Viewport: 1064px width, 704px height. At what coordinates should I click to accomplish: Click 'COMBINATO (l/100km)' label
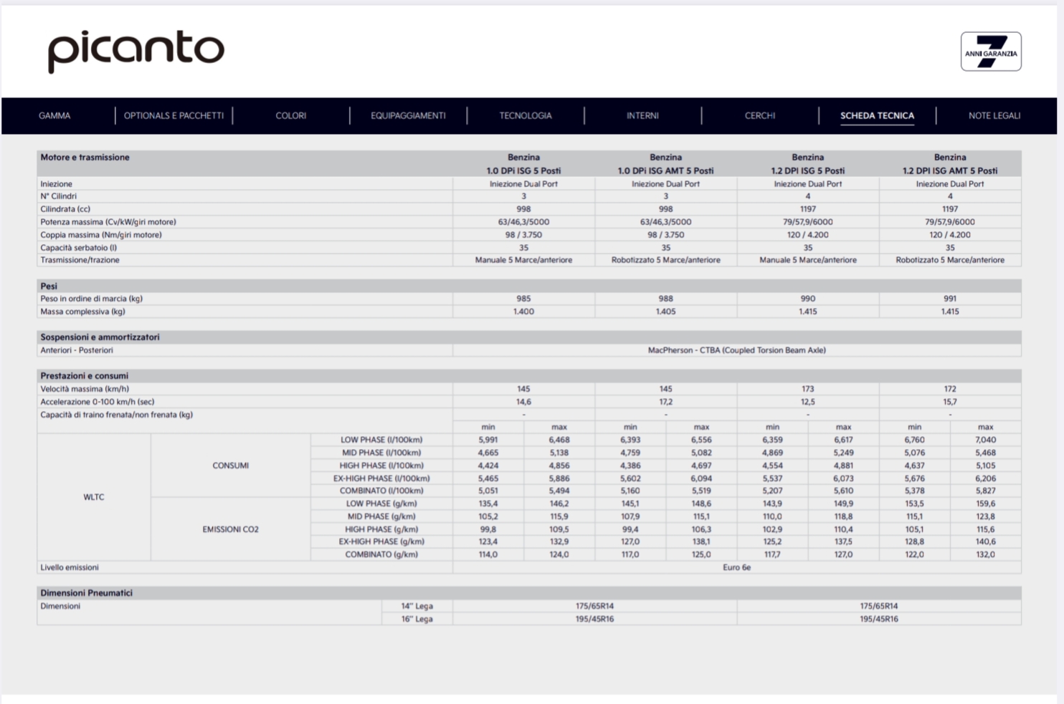click(x=381, y=491)
